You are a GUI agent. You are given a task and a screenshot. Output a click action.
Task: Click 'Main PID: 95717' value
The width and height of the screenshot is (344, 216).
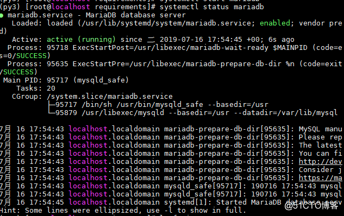pyautogui.click(x=36, y=80)
